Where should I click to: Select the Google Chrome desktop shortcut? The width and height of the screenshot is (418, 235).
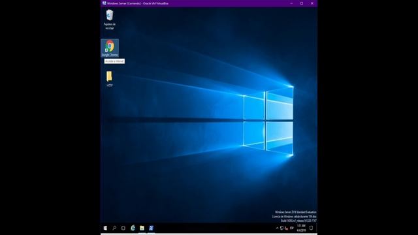110,48
